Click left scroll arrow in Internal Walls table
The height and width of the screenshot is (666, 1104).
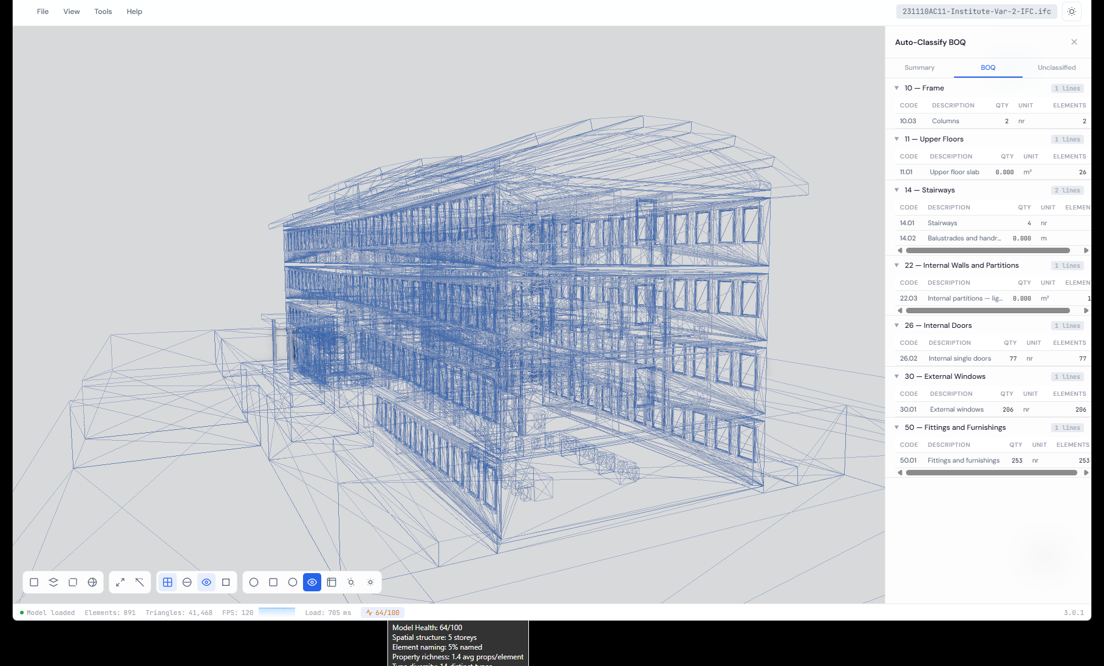(x=900, y=310)
